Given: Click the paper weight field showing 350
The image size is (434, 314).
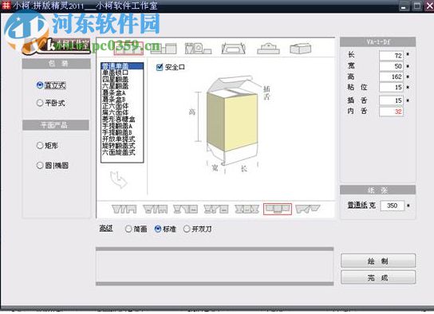Looking at the screenshot, I should [x=393, y=206].
